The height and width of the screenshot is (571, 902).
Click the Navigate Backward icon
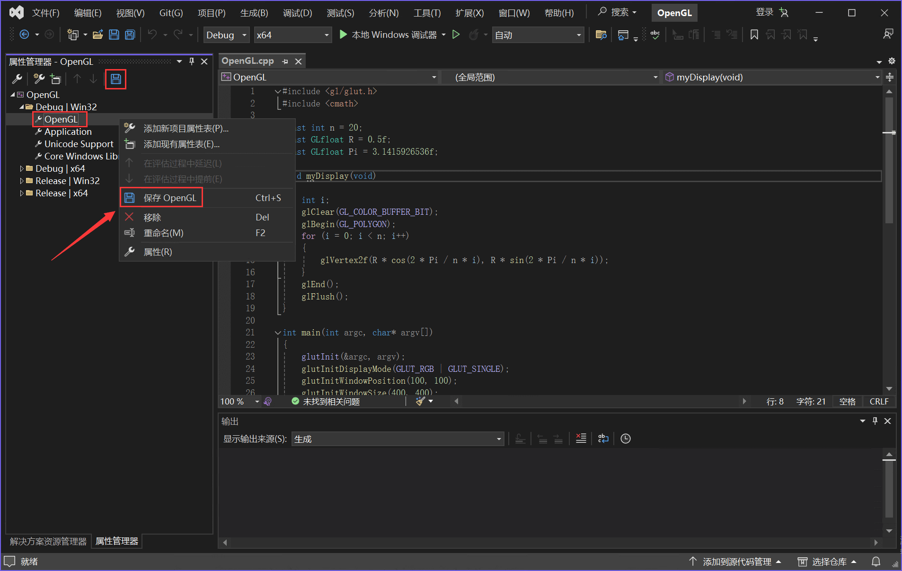pos(24,35)
